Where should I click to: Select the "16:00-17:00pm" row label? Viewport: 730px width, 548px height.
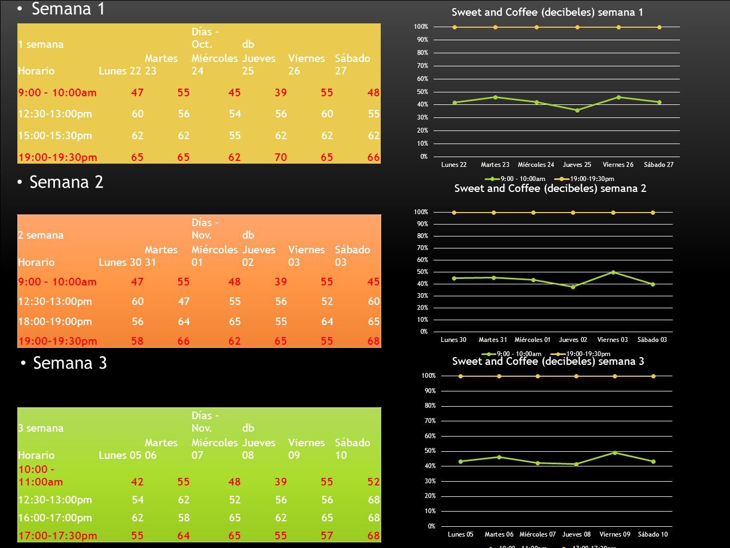coord(55,518)
